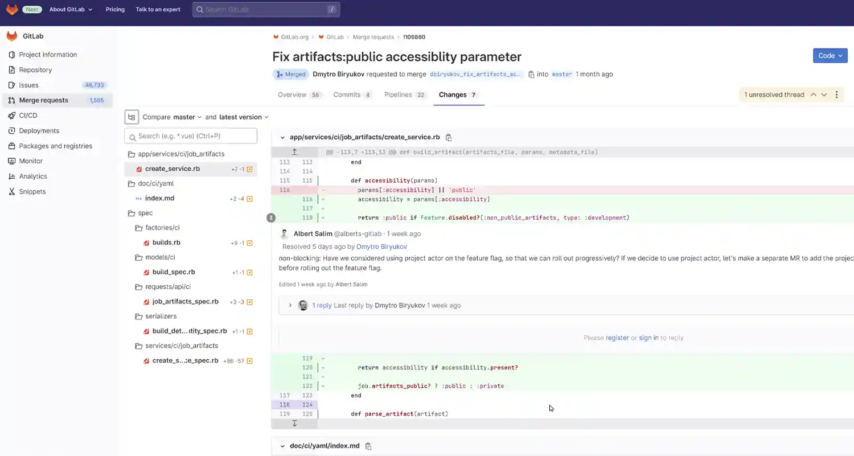This screenshot has width=854, height=456.
Task: Expand diff lines downward arrow
Action: (294, 424)
